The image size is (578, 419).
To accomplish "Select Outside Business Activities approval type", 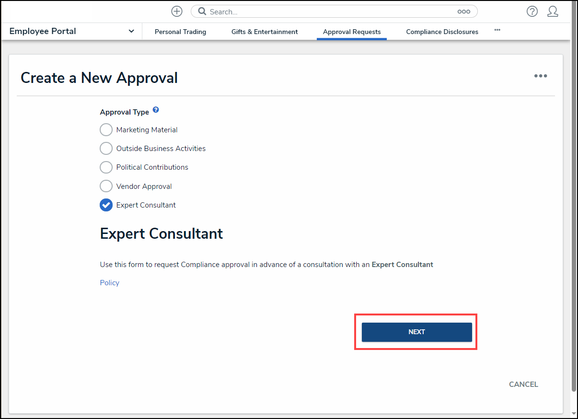I will [106, 149].
